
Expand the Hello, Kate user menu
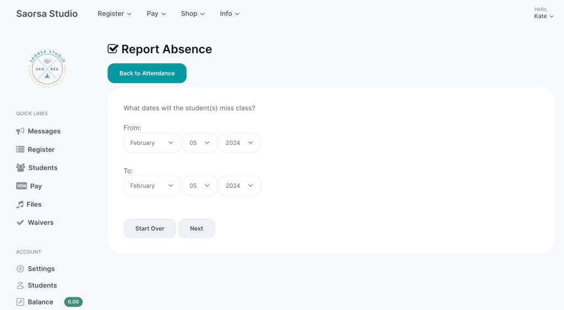coord(544,13)
